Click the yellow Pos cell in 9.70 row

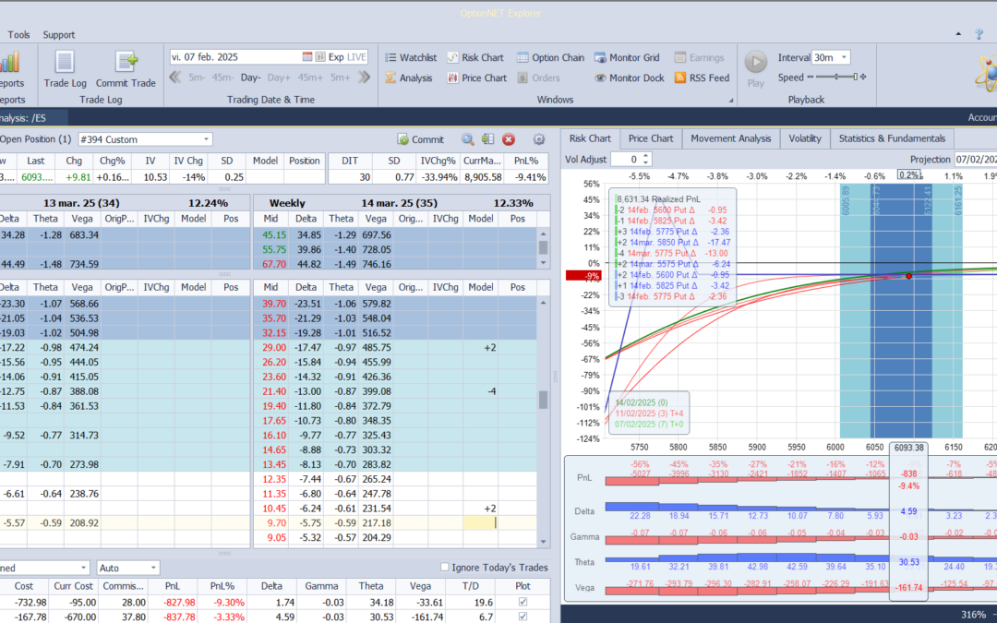(x=480, y=522)
